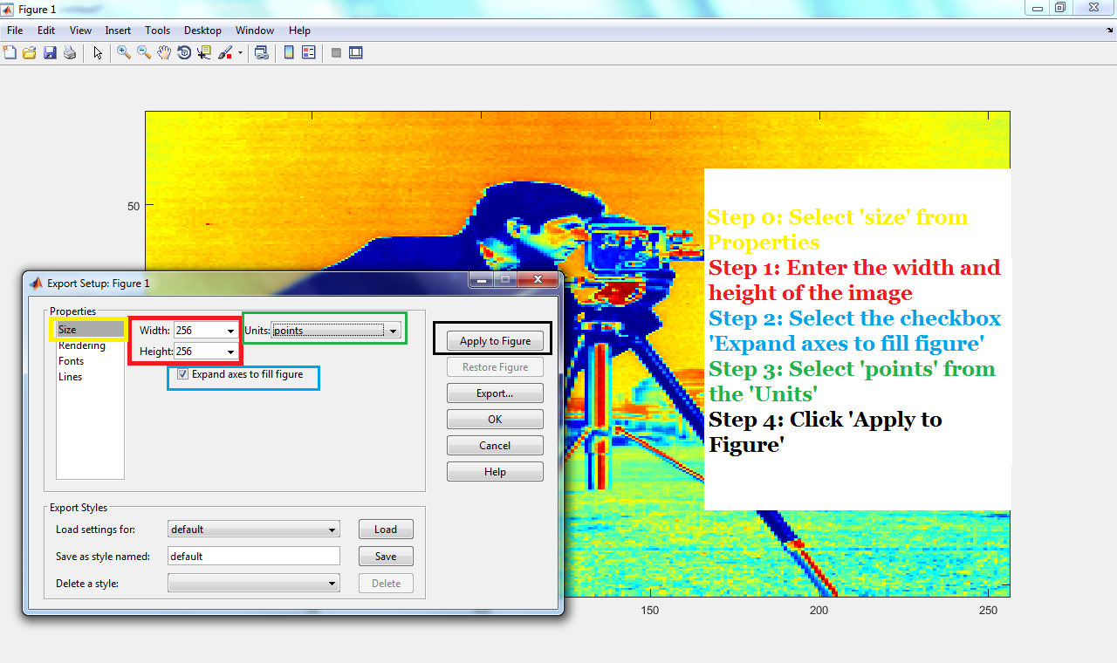Image resolution: width=1117 pixels, height=663 pixels.
Task: Expand the Width dropdown
Action: (x=230, y=330)
